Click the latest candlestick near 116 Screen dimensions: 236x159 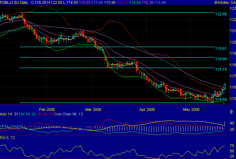pyautogui.click(x=225, y=86)
